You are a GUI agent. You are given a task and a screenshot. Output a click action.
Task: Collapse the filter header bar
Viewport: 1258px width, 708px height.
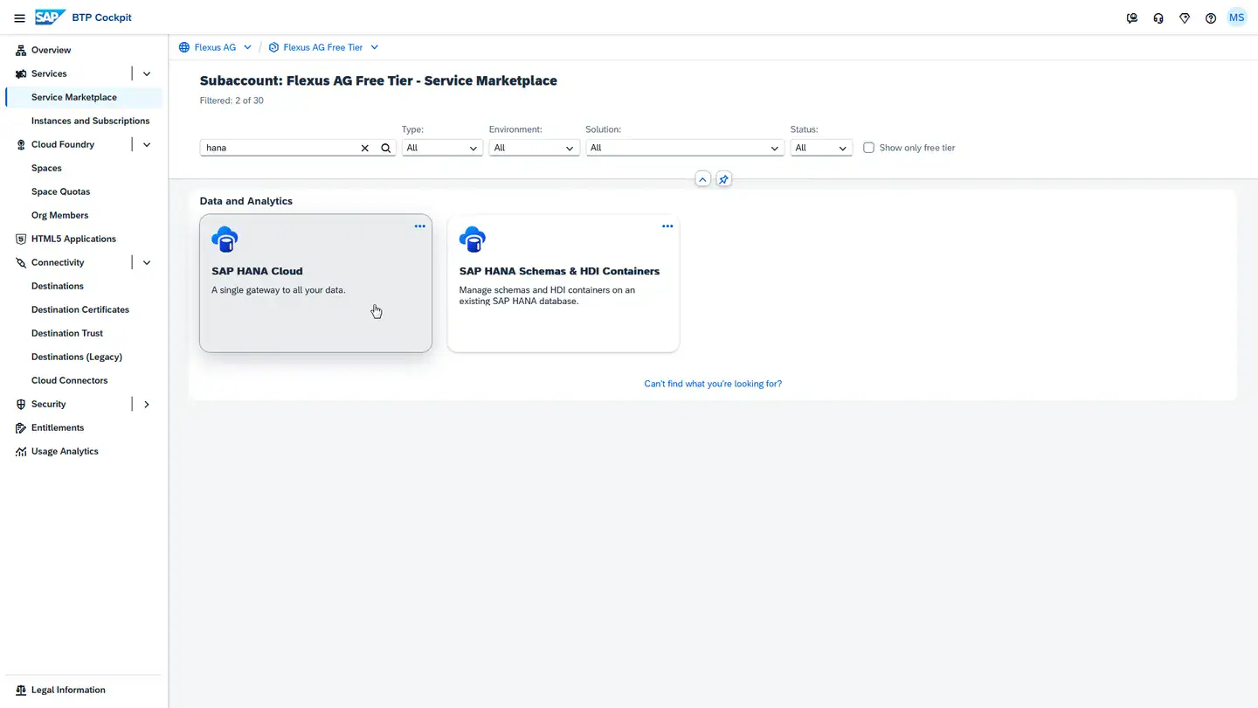702,179
